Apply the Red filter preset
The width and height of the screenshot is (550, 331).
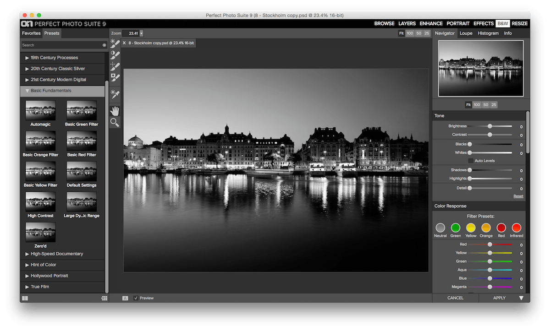(x=501, y=228)
